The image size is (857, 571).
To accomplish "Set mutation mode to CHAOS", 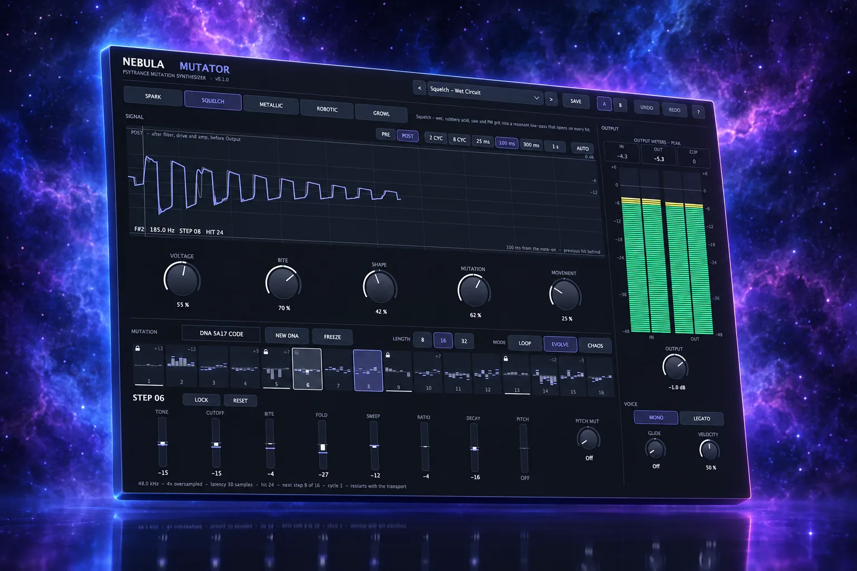I will pos(595,346).
